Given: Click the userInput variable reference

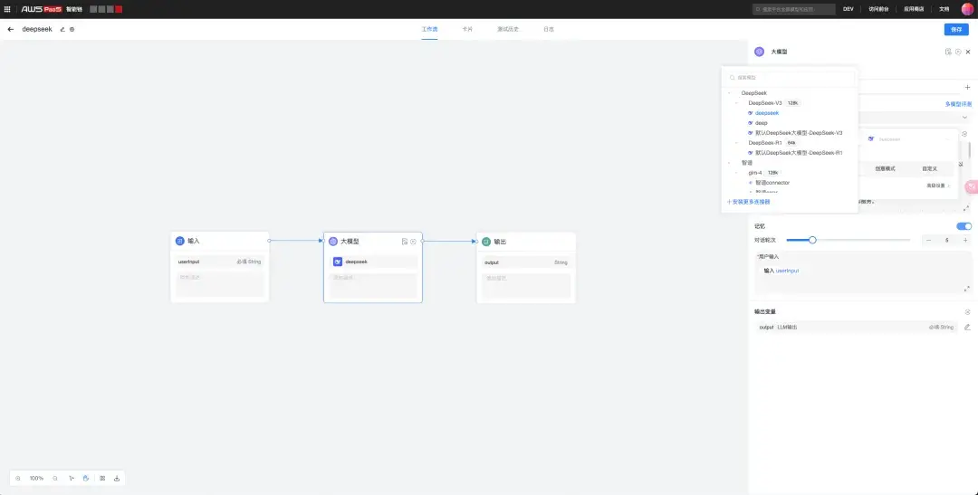Looking at the screenshot, I should (787, 271).
